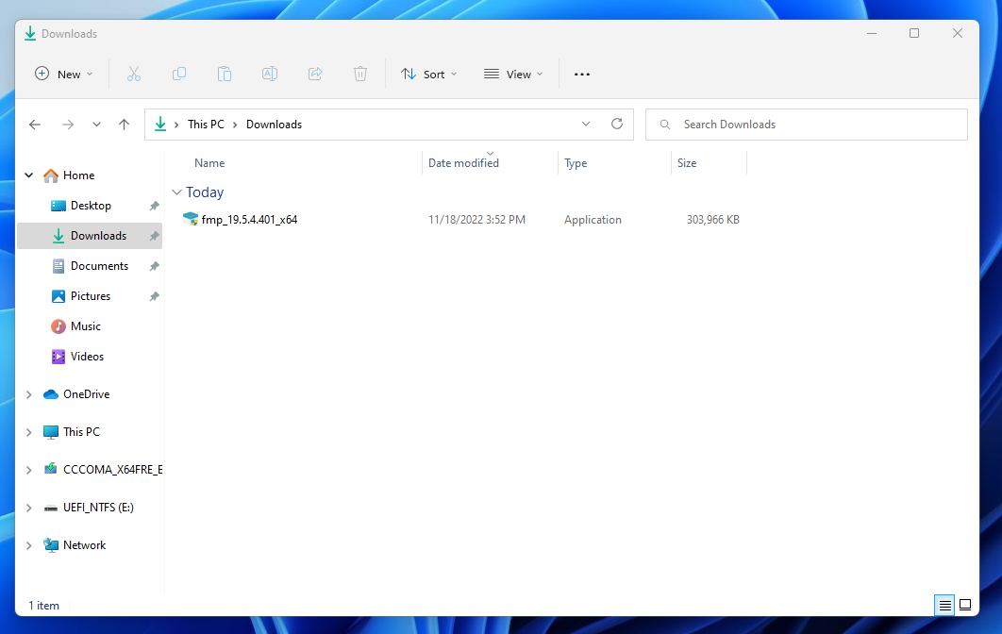
Task: Click in the Search Downloads field
Action: [x=807, y=125]
